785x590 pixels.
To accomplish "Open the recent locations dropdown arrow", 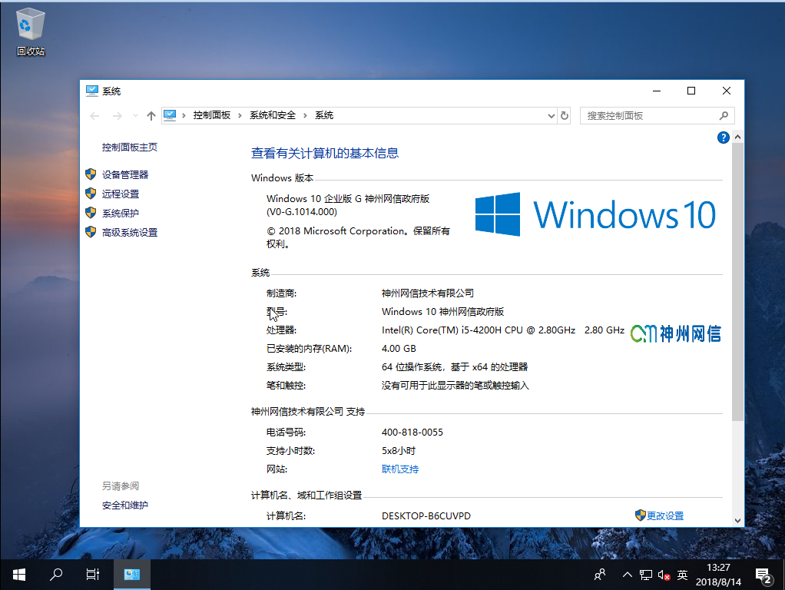I will click(x=135, y=116).
